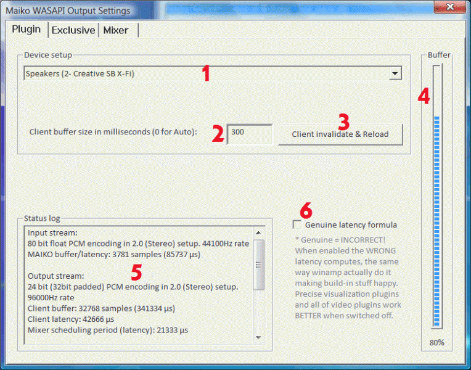The height and width of the screenshot is (370, 471).
Task: Click the 'Output stream:' line in status log
Action: point(56,276)
